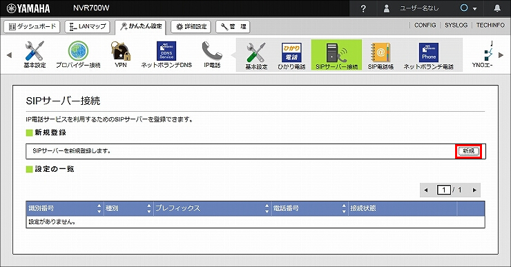Viewport: 511px width, 267px height.
Task: Open the SYSLOG link
Action: point(456,25)
